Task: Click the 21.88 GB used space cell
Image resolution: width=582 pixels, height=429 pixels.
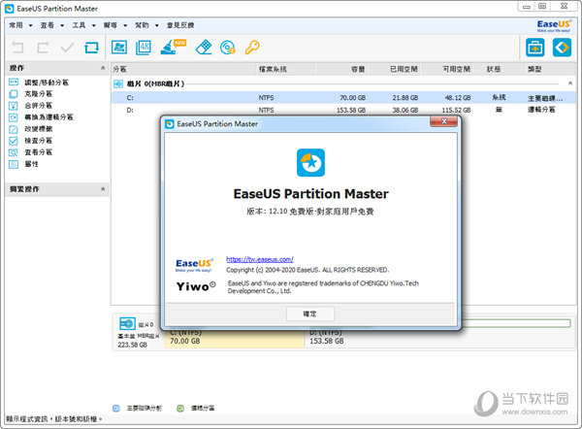Action: point(404,98)
